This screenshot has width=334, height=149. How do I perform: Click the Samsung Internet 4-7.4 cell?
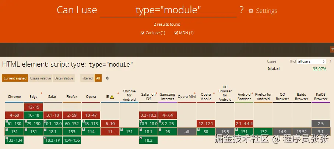(x=168, y=115)
